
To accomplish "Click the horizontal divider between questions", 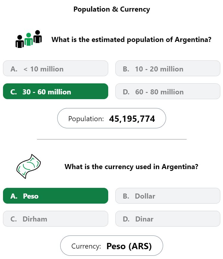I will coord(112,139).
